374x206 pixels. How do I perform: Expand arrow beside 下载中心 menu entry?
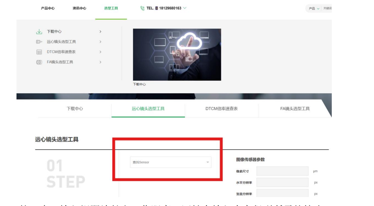tap(100, 32)
